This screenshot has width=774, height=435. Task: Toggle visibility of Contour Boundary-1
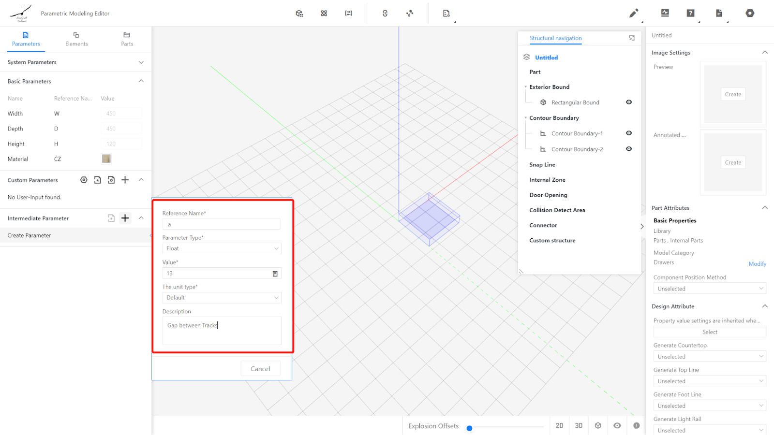click(629, 133)
